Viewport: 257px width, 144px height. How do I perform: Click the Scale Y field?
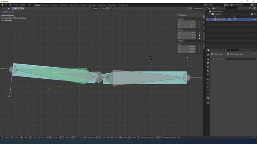[x=186, y=49]
